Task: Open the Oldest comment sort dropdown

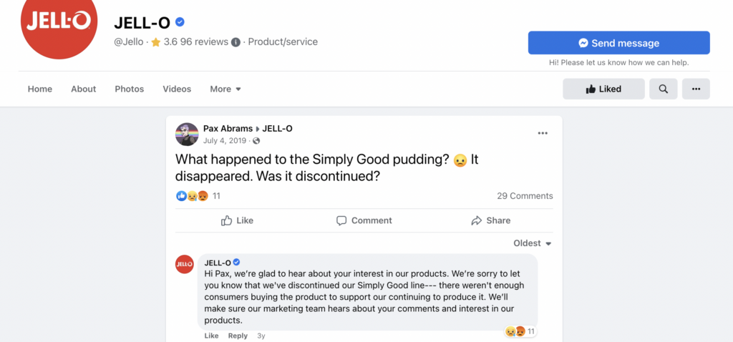Action: coord(533,243)
